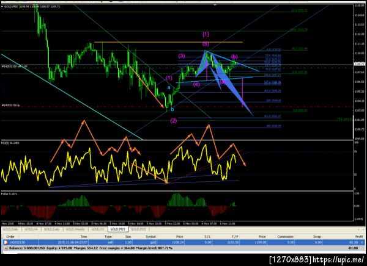This screenshot has height=266, width=367.
Task: Sort trades by the Size column header
Action: [x=128, y=237]
